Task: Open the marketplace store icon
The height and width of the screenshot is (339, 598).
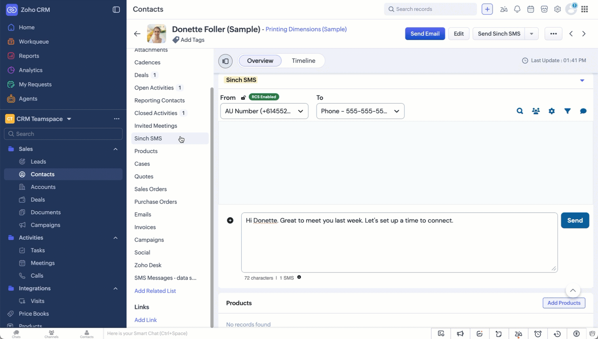Action: tap(544, 9)
